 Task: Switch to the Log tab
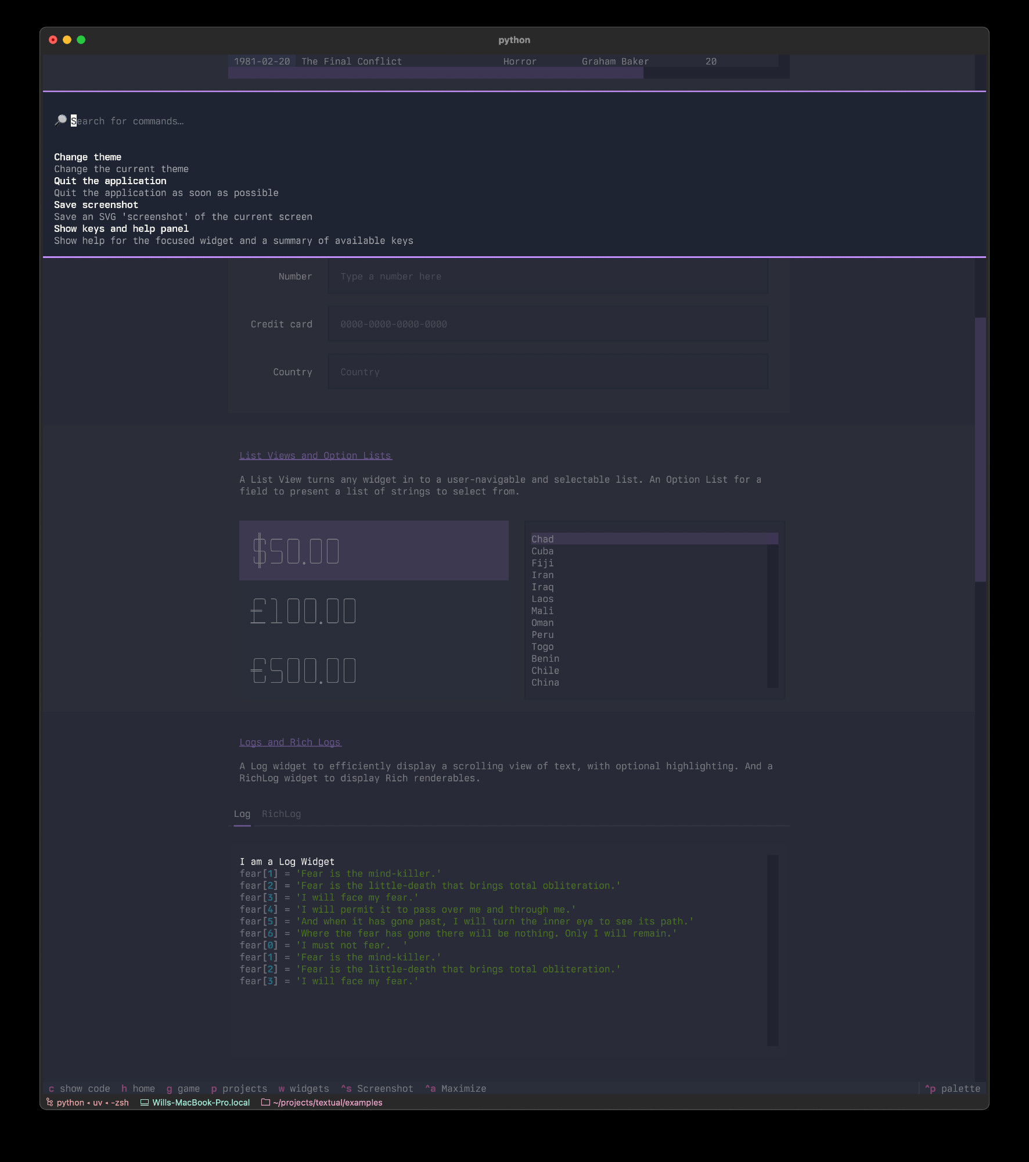coord(242,813)
